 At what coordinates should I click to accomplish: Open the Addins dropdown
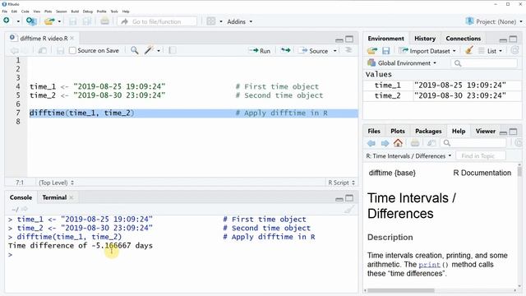(239, 21)
